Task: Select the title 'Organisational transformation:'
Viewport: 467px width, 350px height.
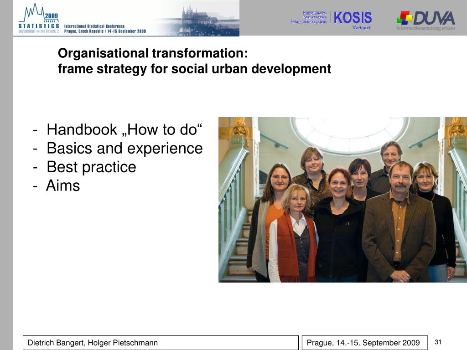Action: tap(153, 53)
